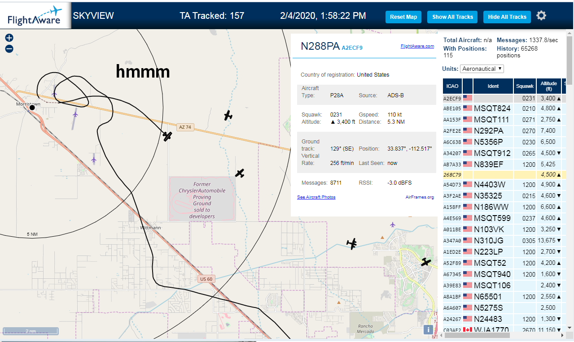Select the four-engine aircraft icon near the canal
The width and height of the screenshot is (574, 342).
pos(352,244)
